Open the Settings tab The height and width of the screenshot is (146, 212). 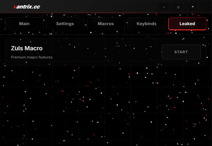(x=65, y=24)
